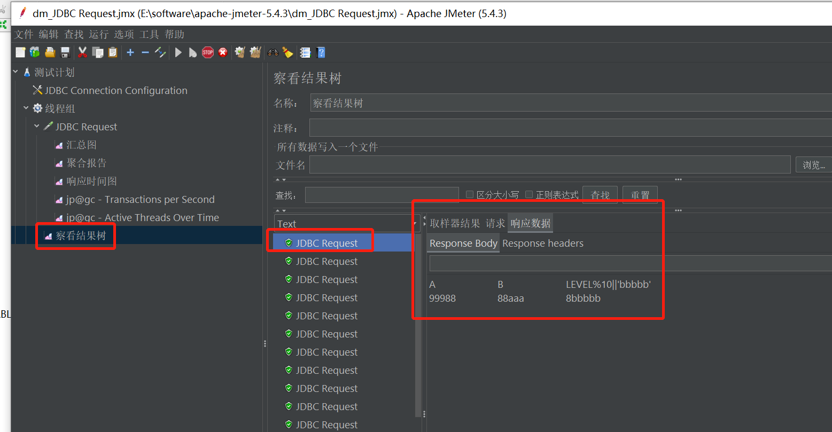The width and height of the screenshot is (832, 432).
Task: Open the 编辑 menu
Action: pos(49,34)
